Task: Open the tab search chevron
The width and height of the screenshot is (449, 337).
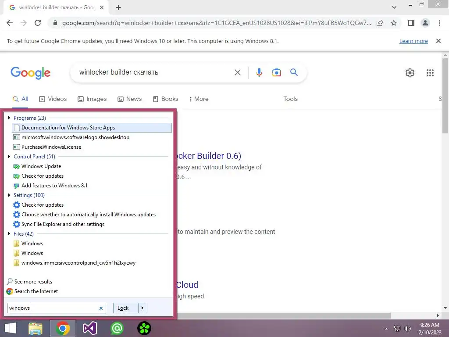Action: point(394,7)
